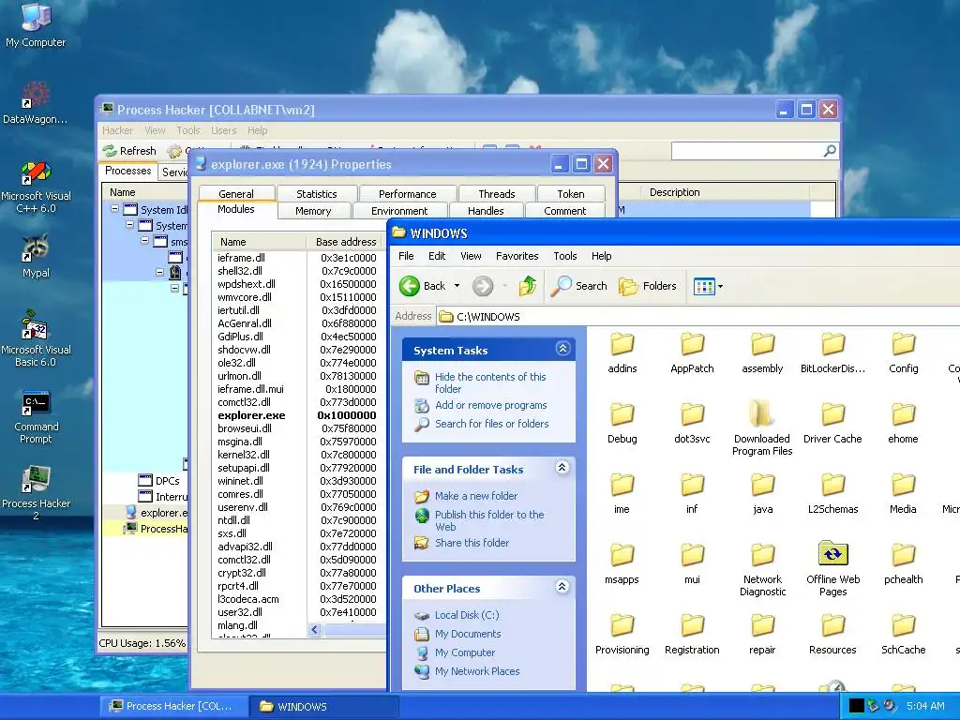
Task: Open the General tab in properties
Action: click(x=235, y=193)
